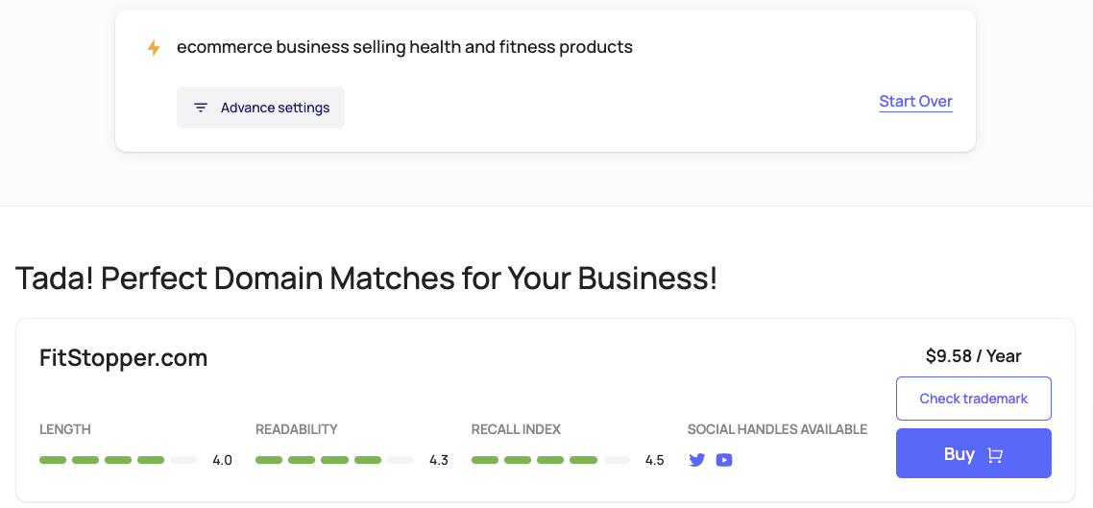
Task: Click the ecommerce business query text field
Action: pyautogui.click(x=404, y=47)
